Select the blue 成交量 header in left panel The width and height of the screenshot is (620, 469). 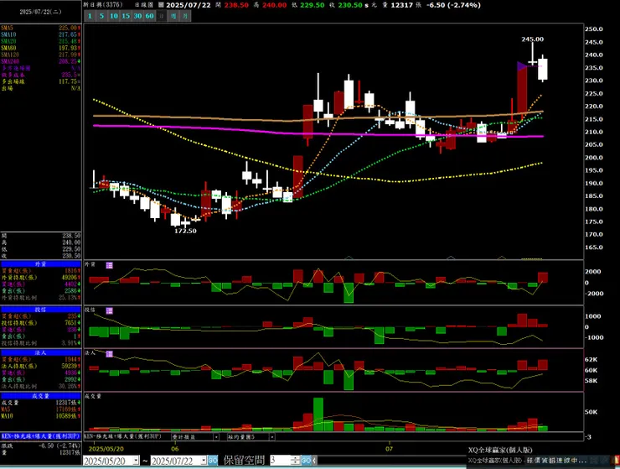click(x=41, y=396)
